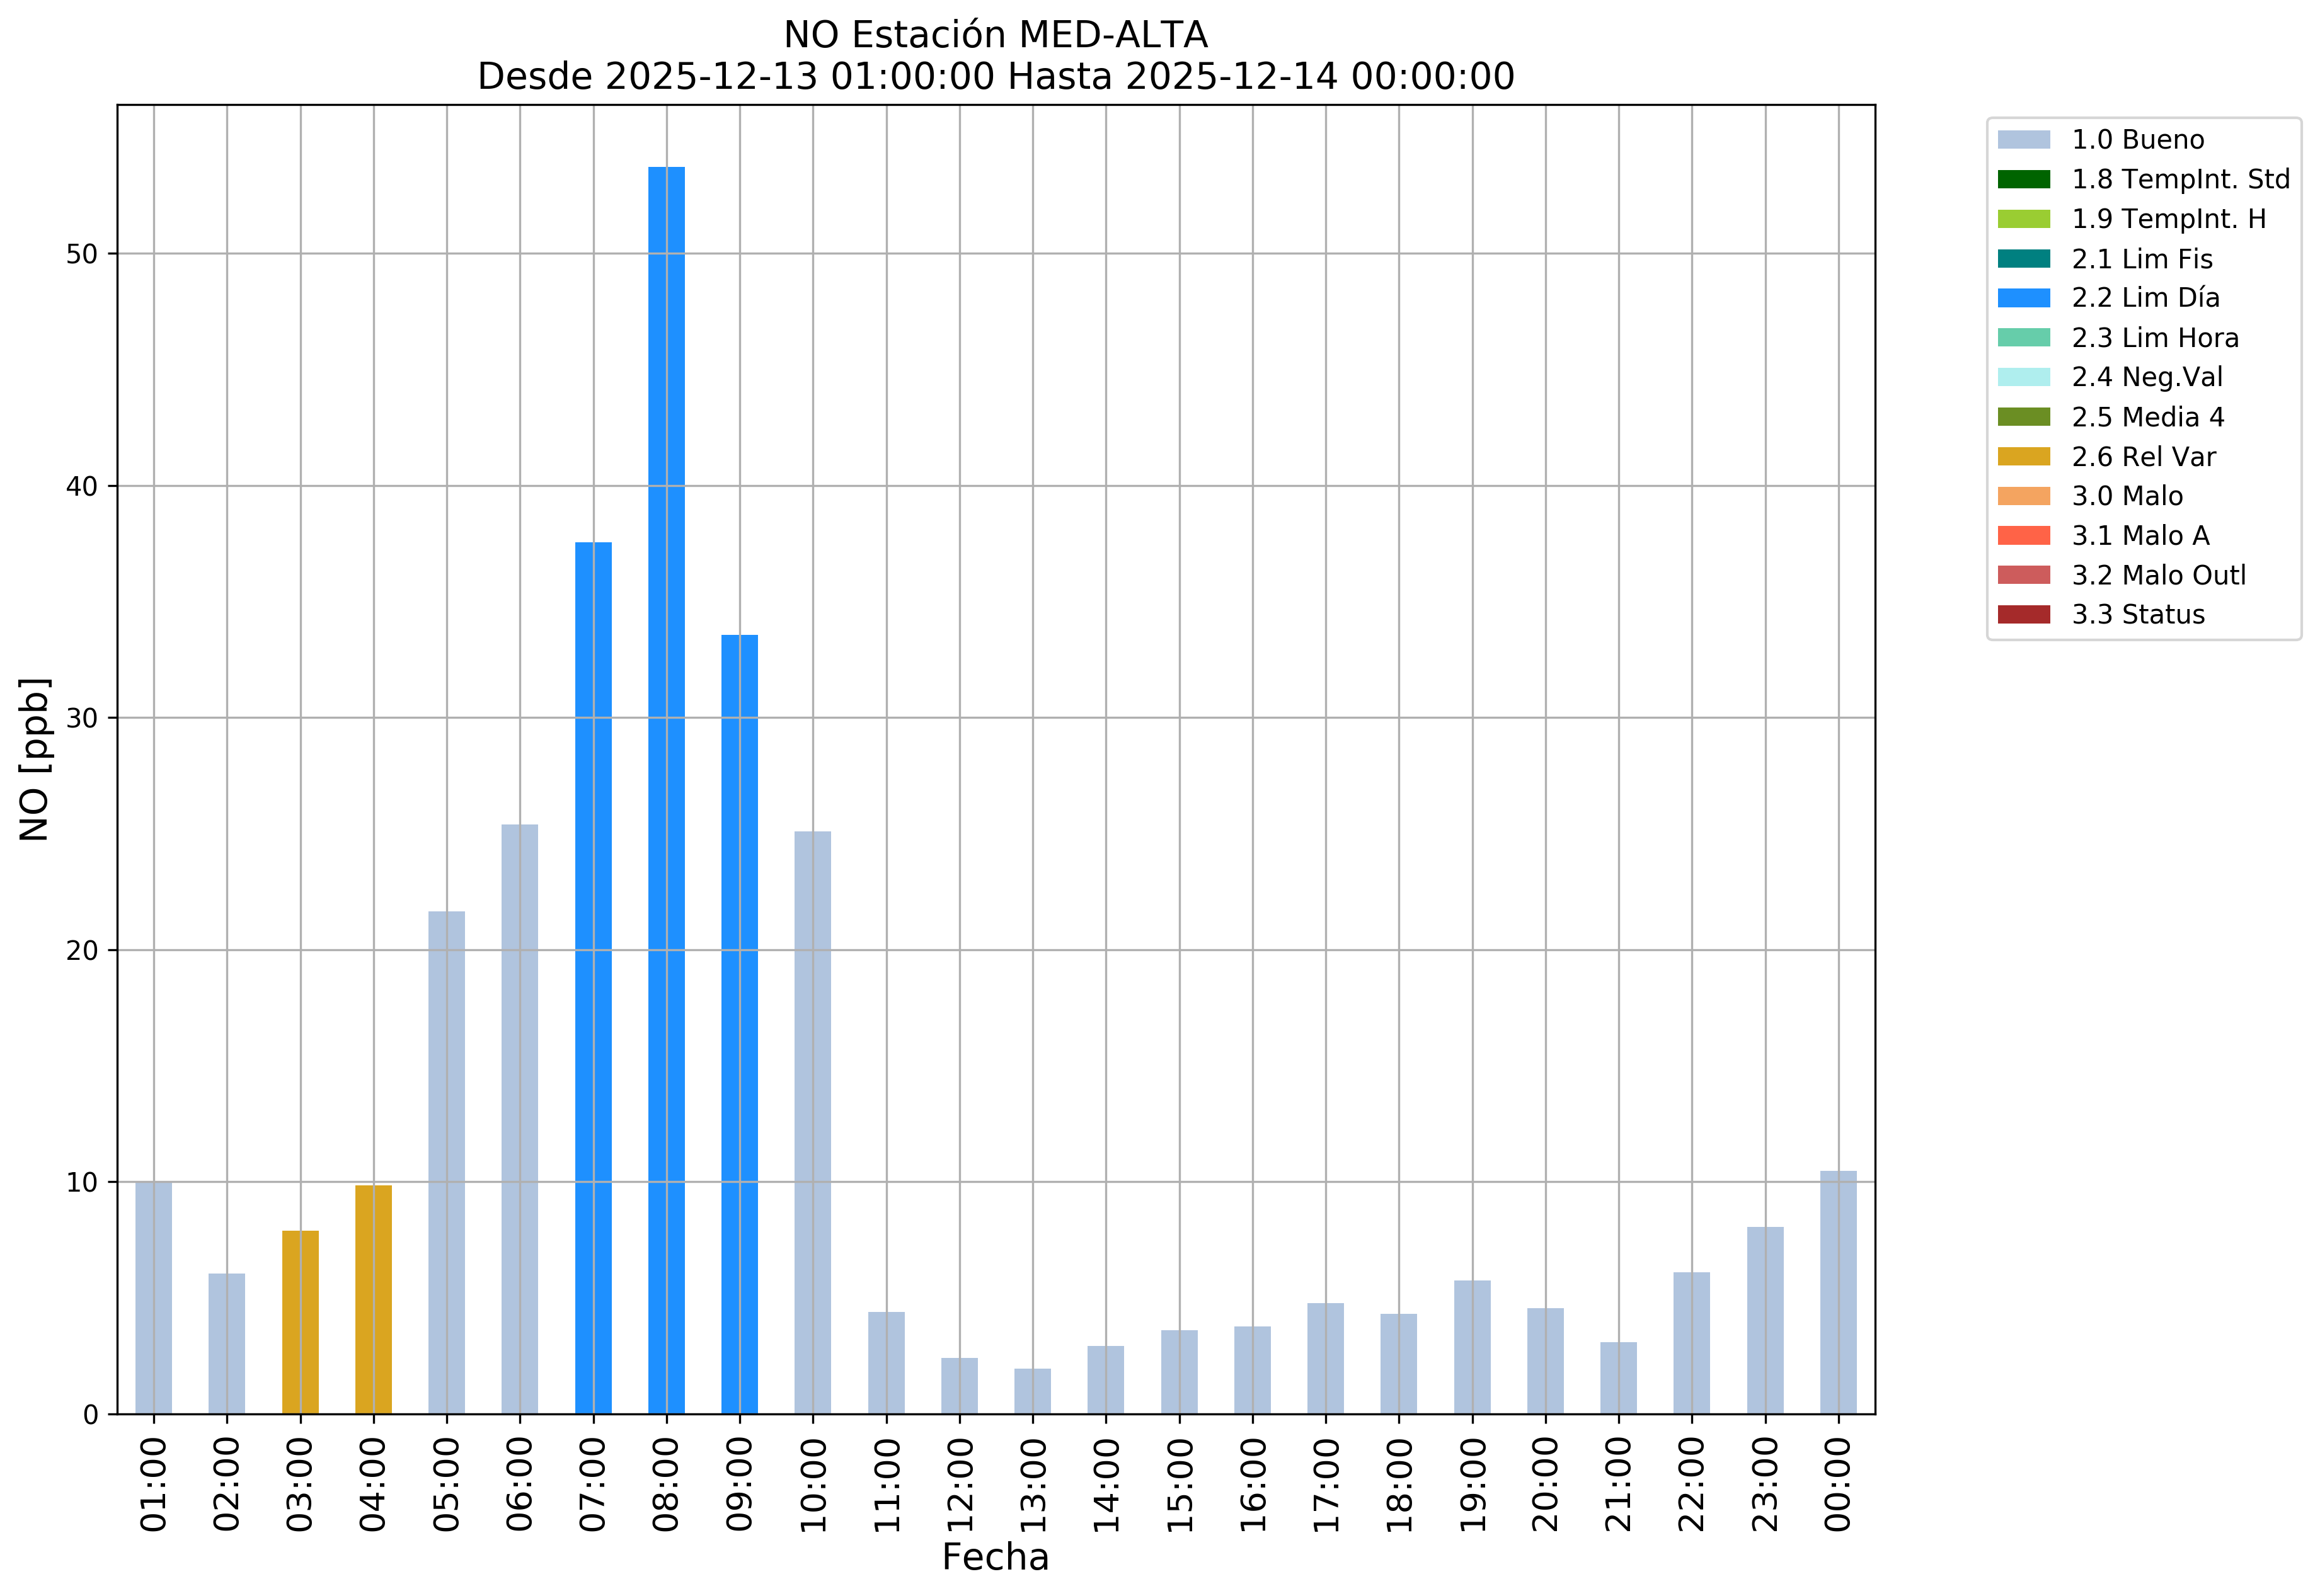2320x1596 pixels.
Task: Click the blue bar at 07:00
Action: [x=594, y=978]
